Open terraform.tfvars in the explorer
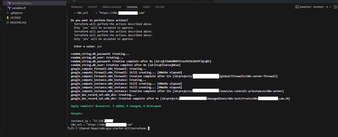 (x=22, y=3)
